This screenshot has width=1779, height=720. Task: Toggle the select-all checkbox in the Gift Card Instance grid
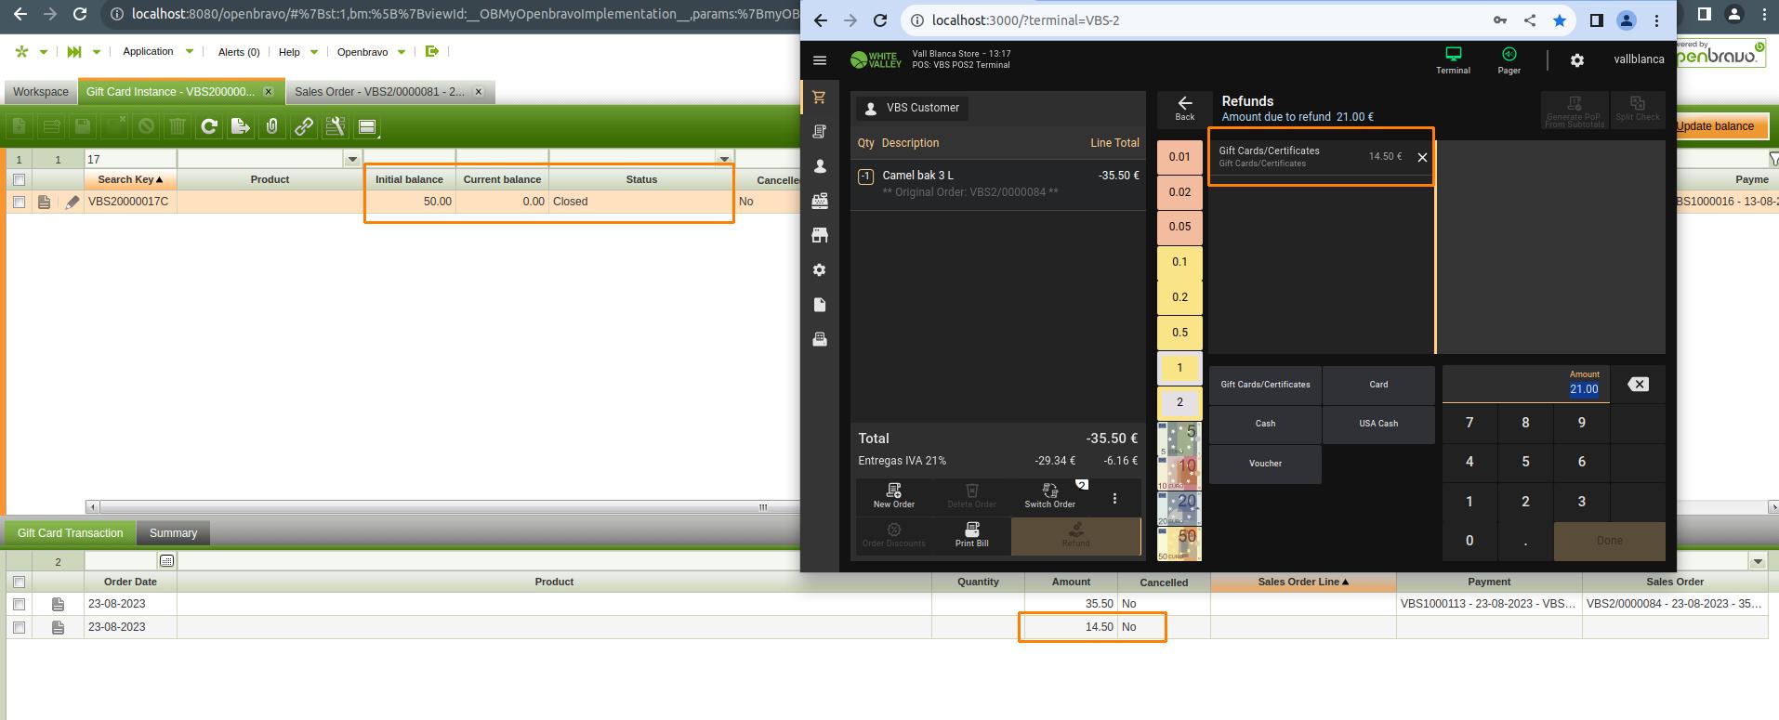pyautogui.click(x=19, y=179)
